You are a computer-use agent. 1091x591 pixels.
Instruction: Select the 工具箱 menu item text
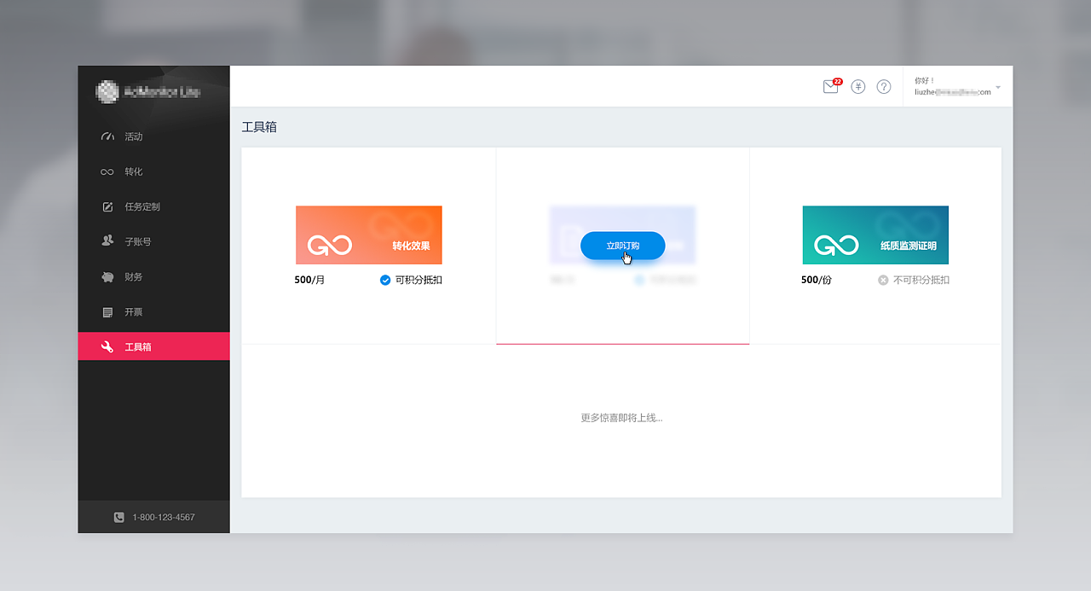[137, 347]
